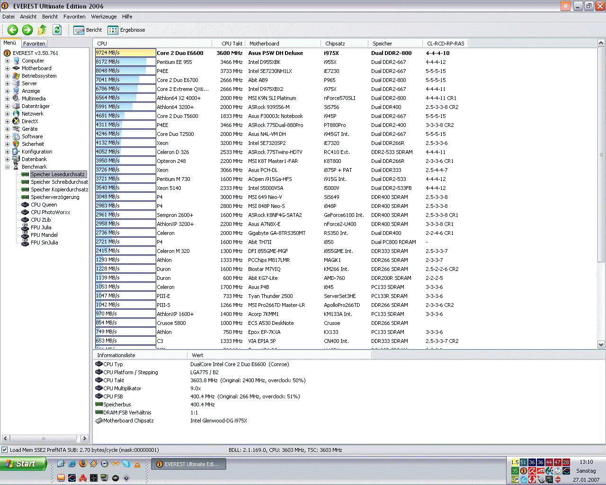Screen dimensions: 606x485
Task: Click the Software tree icon
Action: (16, 136)
